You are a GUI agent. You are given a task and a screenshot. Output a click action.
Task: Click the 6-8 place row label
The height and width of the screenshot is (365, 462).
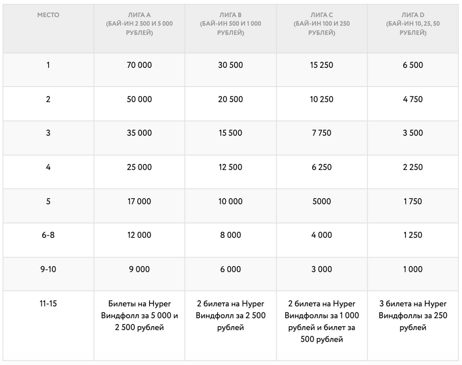[x=48, y=235]
